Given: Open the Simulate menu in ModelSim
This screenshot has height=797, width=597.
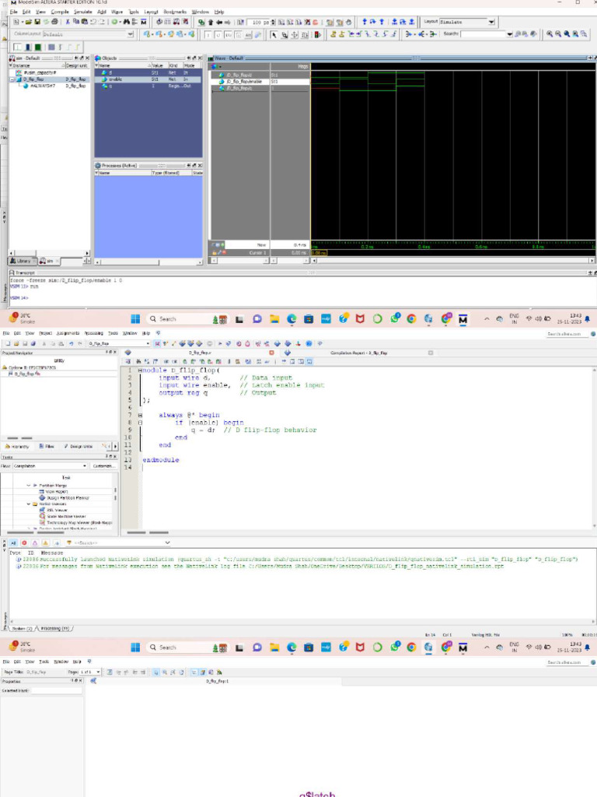Looking at the screenshot, I should (82, 12).
